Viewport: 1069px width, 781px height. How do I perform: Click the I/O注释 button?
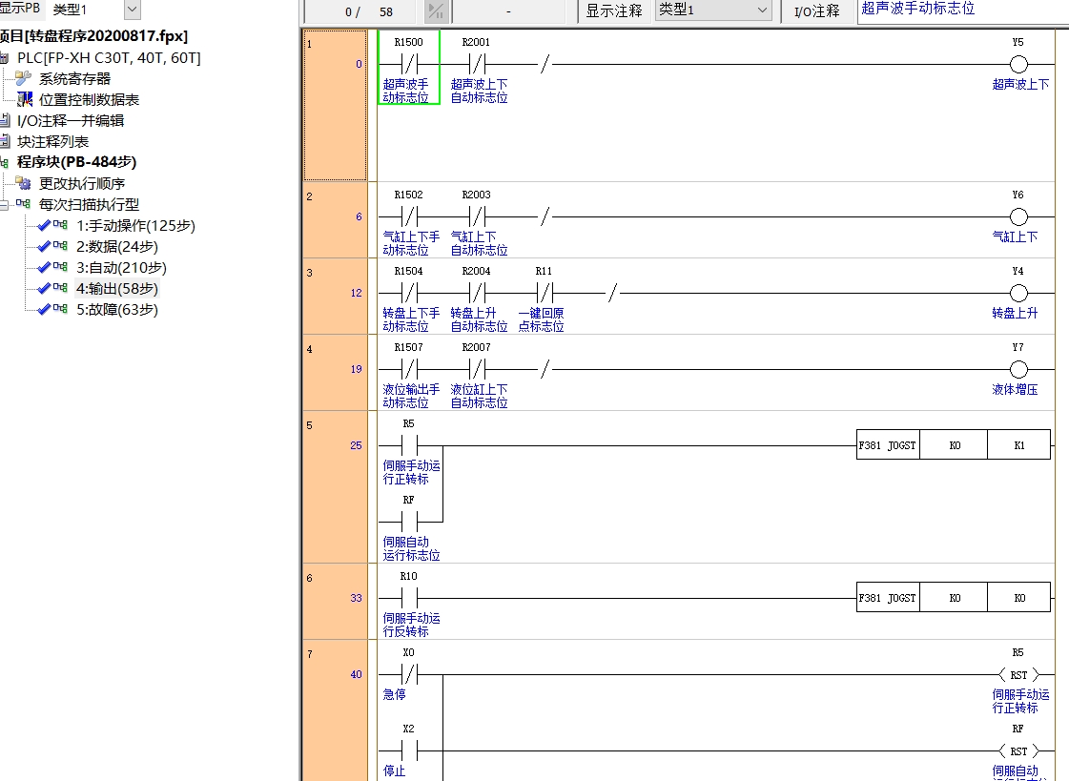pyautogui.click(x=816, y=10)
